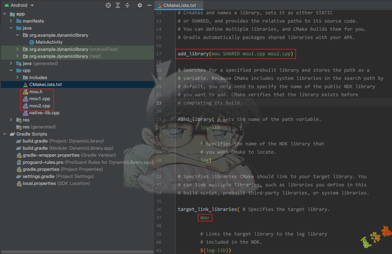The image size is (392, 254).
Task: Close the CMakeLists.txt tab
Action: coord(200,5)
